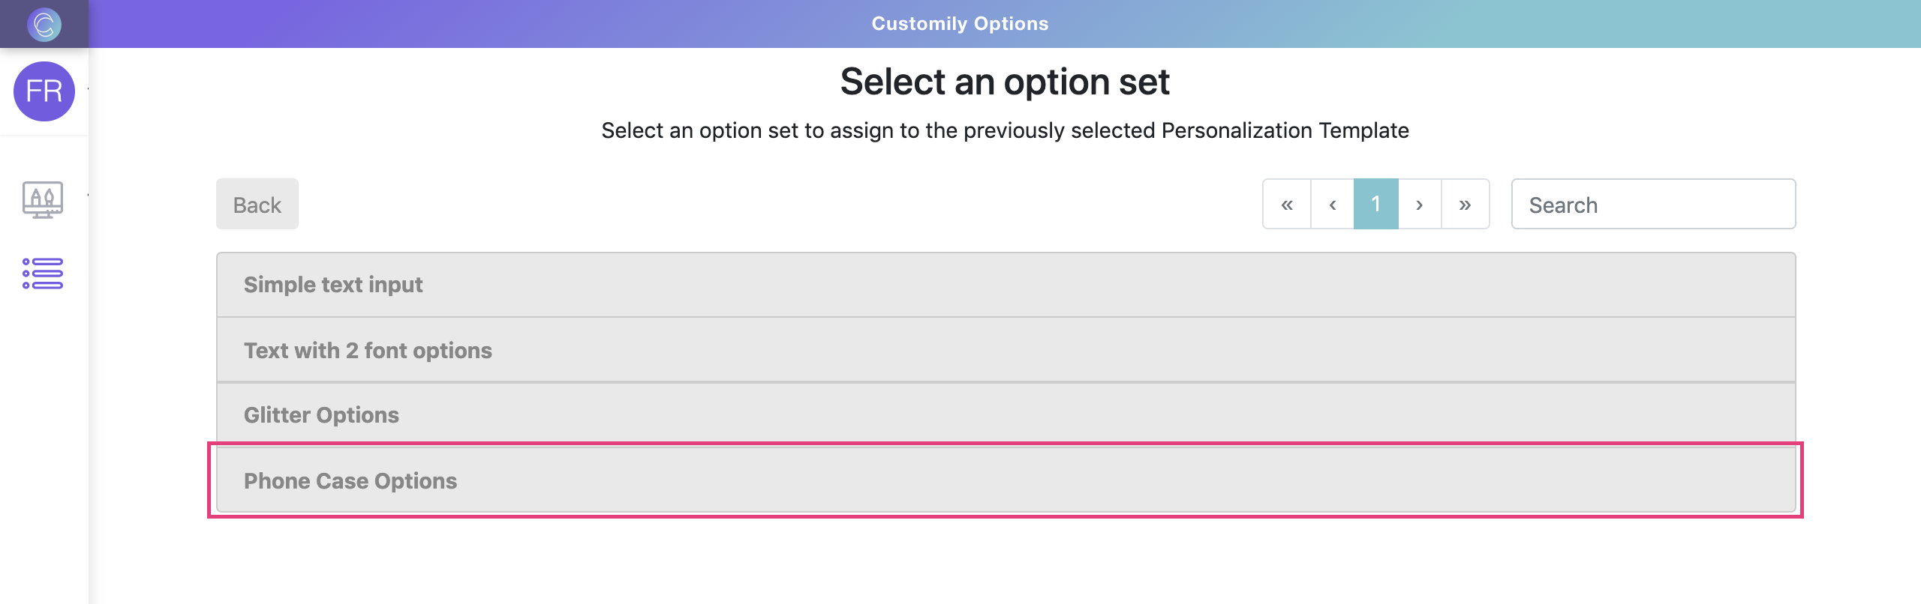Select the Simple text input option set
The height and width of the screenshot is (604, 1921).
tap(1006, 285)
